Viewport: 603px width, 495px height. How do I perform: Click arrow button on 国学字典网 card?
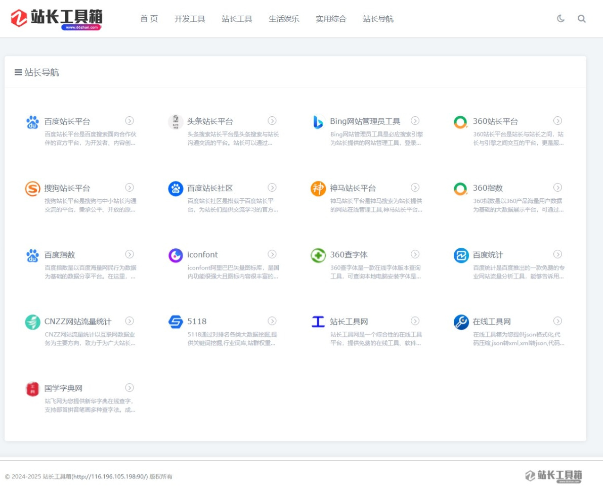pyautogui.click(x=130, y=388)
